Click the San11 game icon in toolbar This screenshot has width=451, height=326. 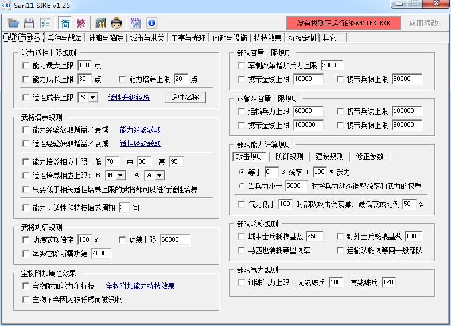pyautogui.click(x=101, y=24)
